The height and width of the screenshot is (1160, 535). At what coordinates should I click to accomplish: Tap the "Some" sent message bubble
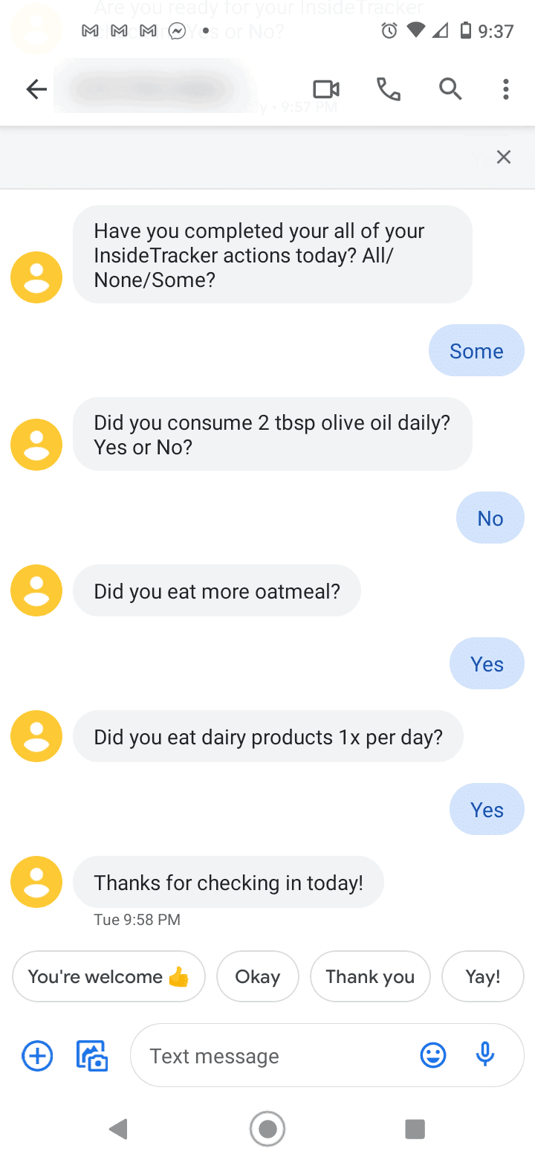(476, 350)
